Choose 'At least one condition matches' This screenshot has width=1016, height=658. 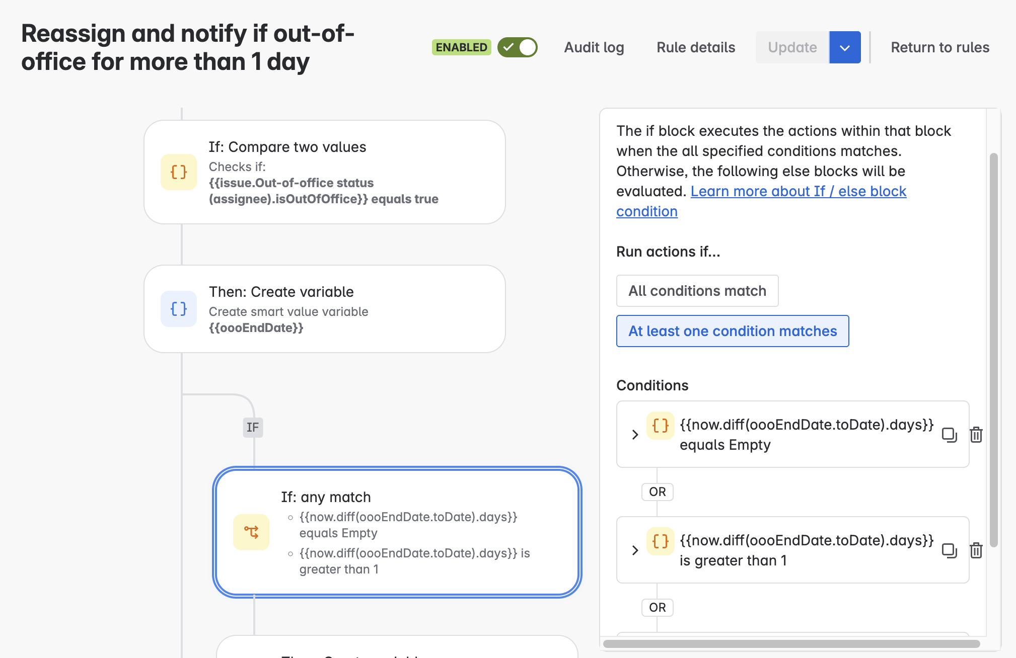733,331
